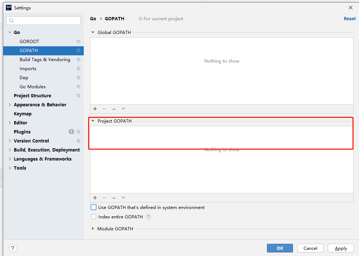Cancel the Settings dialog
Viewport: 359px width, 256px height.
(310, 248)
